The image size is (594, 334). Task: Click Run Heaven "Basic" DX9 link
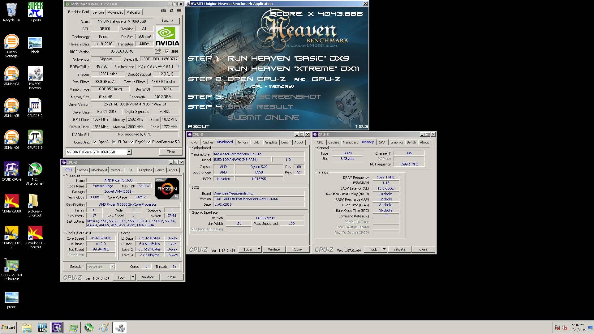pyautogui.click(x=288, y=58)
